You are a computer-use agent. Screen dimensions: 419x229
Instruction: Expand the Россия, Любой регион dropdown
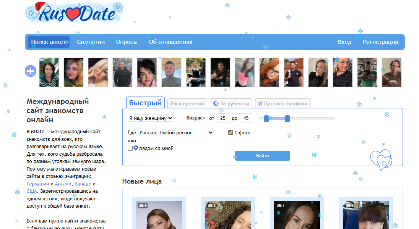(x=175, y=133)
